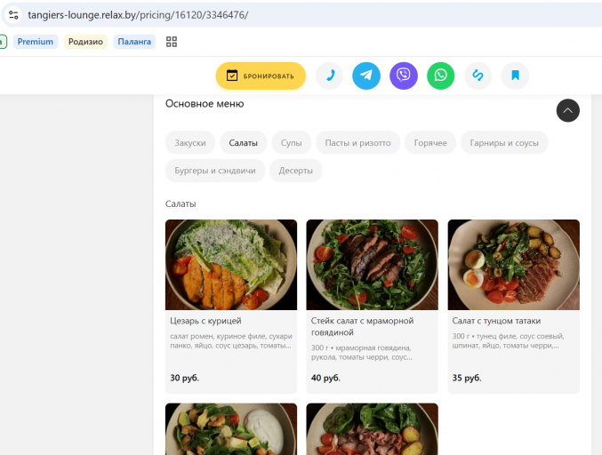Click the bookmark save icon

(x=515, y=76)
